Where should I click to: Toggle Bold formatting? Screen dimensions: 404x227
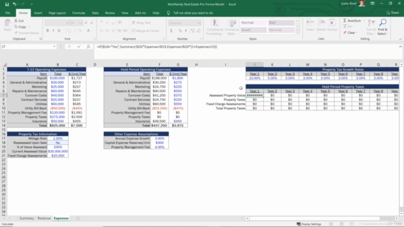[x=47, y=31]
